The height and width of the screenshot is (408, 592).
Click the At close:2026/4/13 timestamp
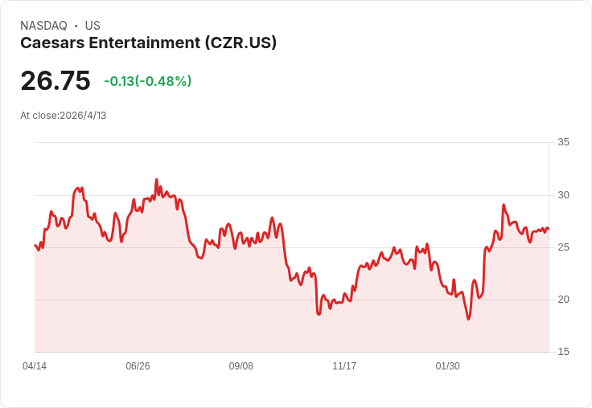point(64,116)
